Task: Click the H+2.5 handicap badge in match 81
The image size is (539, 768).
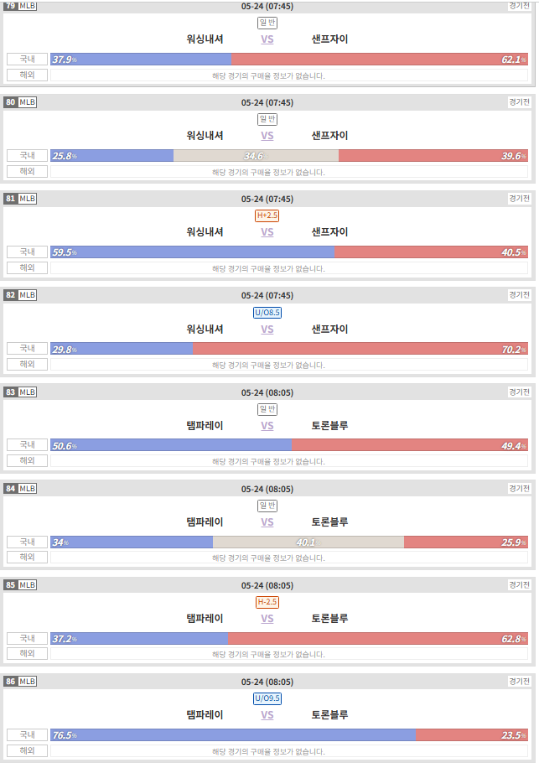Action: coord(267,215)
